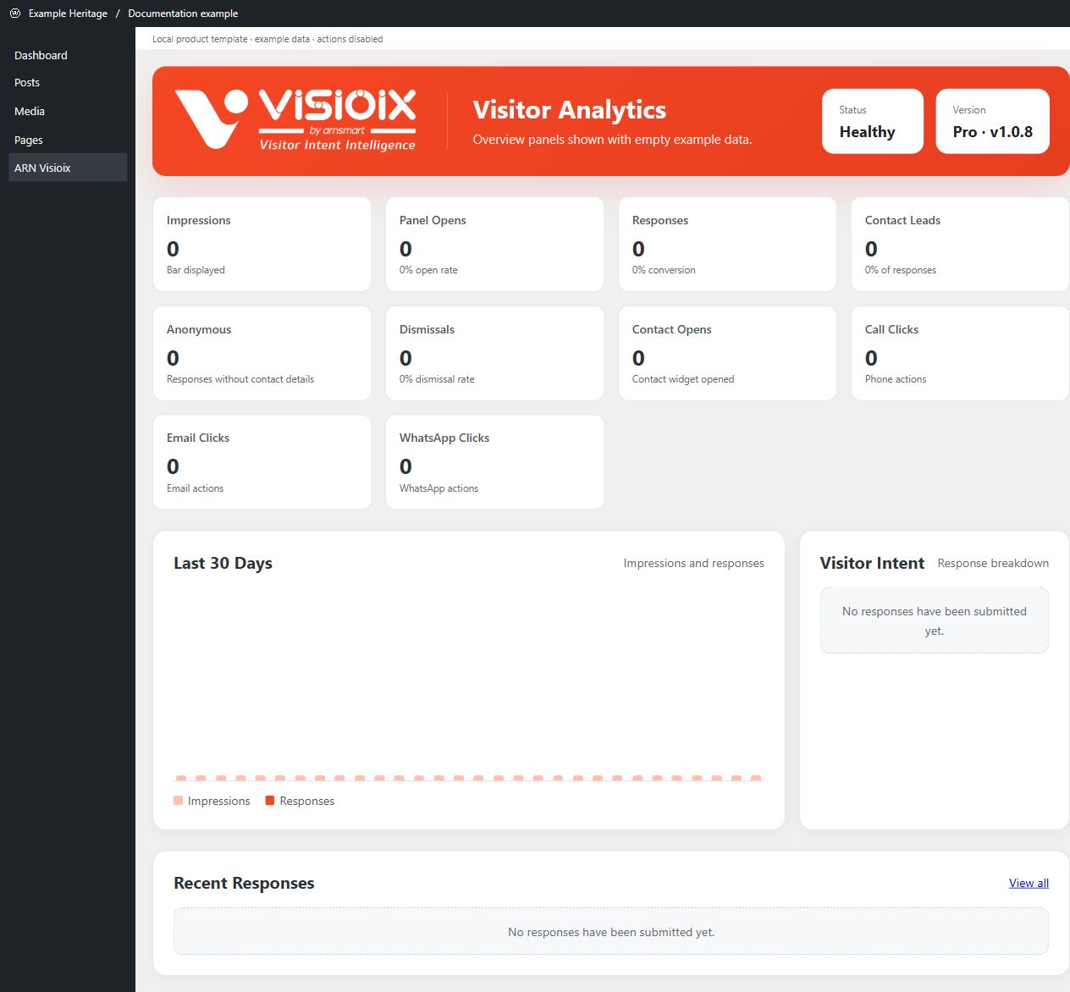Click the 'Contact widget opened' text
This screenshot has width=1070, height=992.
[683, 379]
